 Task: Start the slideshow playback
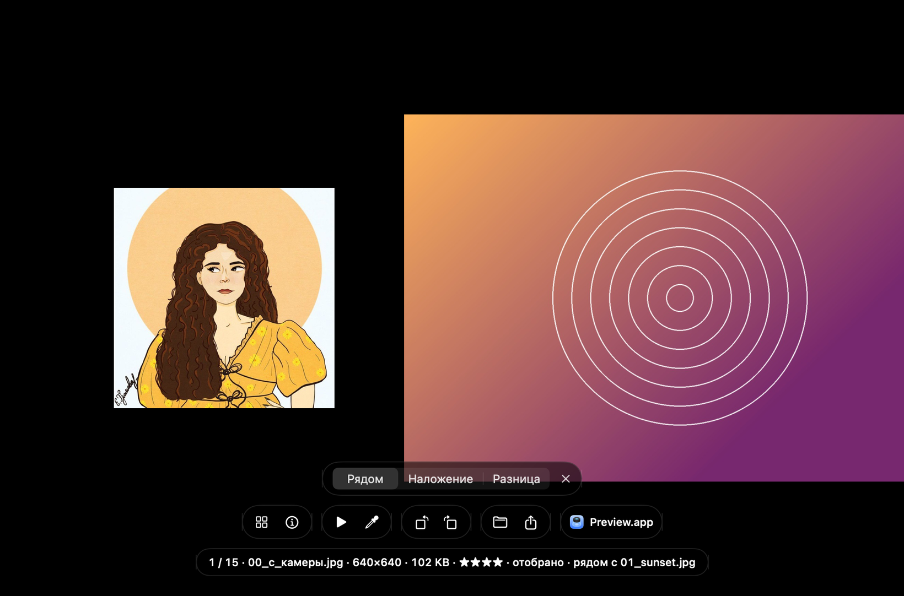click(x=341, y=522)
